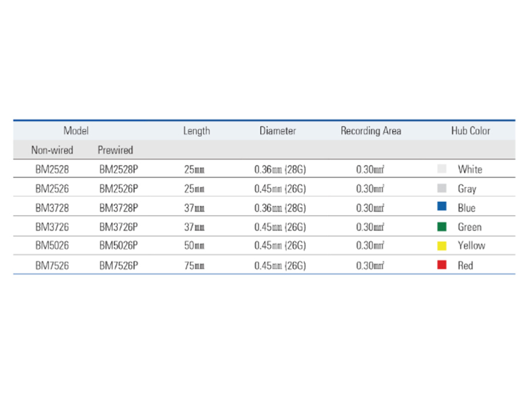The width and height of the screenshot is (528, 396).
Task: Click the 0.30 recording area in BM7526 row
Action: click(x=370, y=266)
